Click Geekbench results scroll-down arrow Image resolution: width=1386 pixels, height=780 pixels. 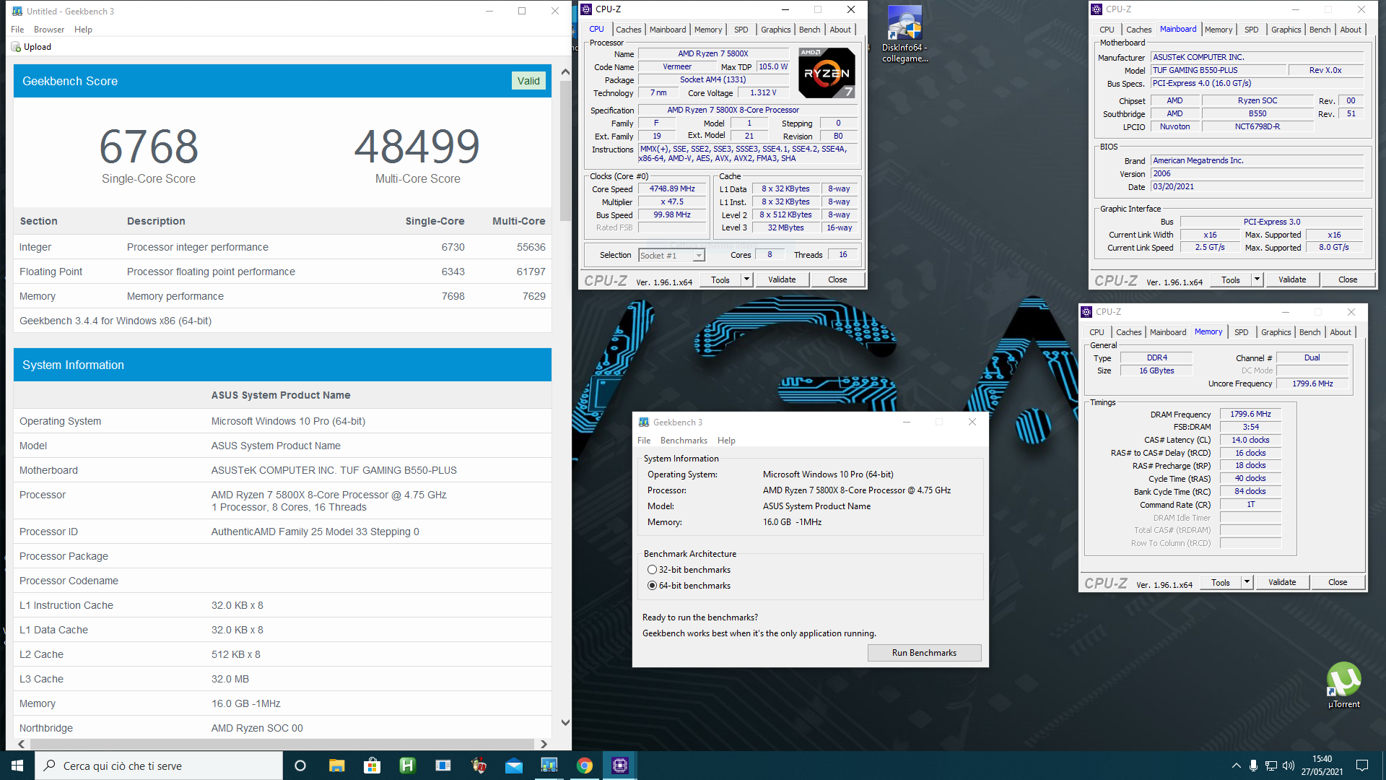565,722
